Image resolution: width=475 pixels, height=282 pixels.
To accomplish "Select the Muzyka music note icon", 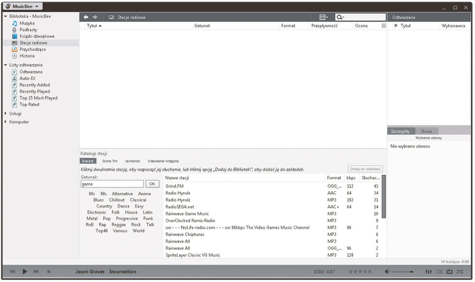I will click(x=14, y=23).
